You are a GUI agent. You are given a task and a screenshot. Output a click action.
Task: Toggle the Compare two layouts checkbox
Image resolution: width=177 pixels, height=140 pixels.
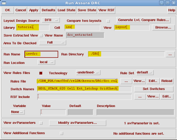(x=108, y=21)
